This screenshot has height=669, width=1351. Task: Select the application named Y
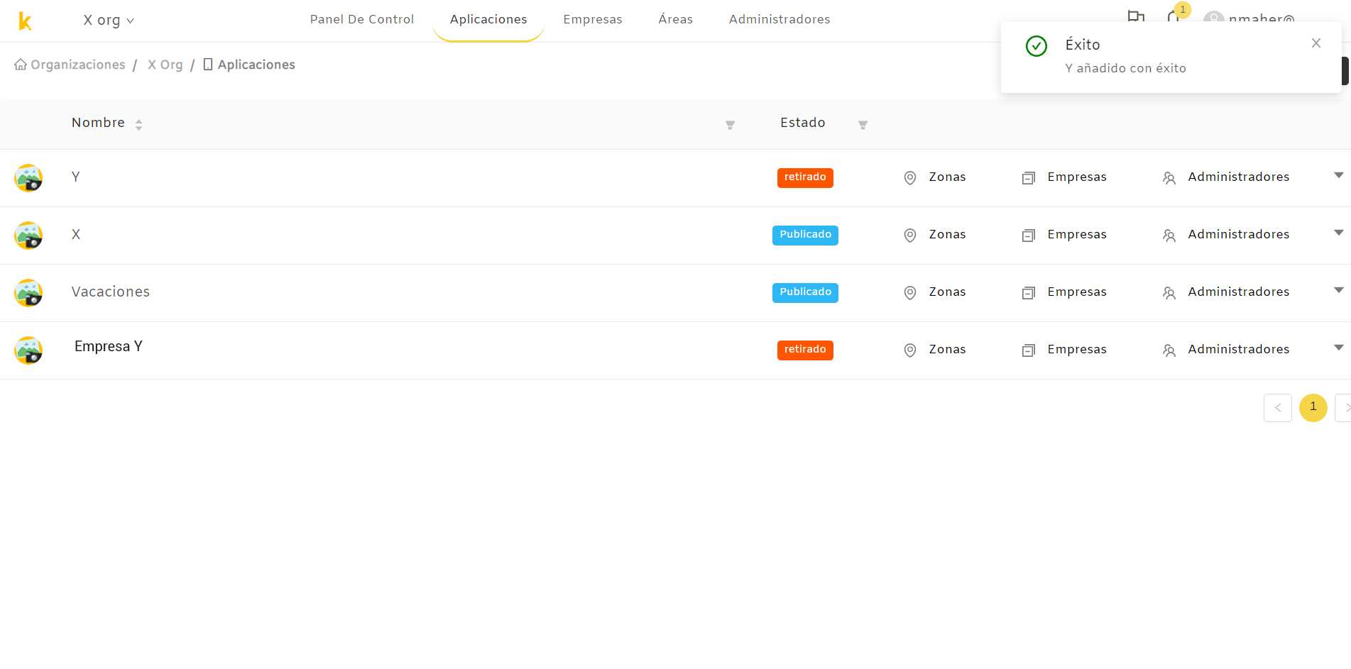pyautogui.click(x=76, y=177)
